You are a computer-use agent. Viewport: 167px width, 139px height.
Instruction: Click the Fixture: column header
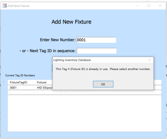tap(42, 83)
